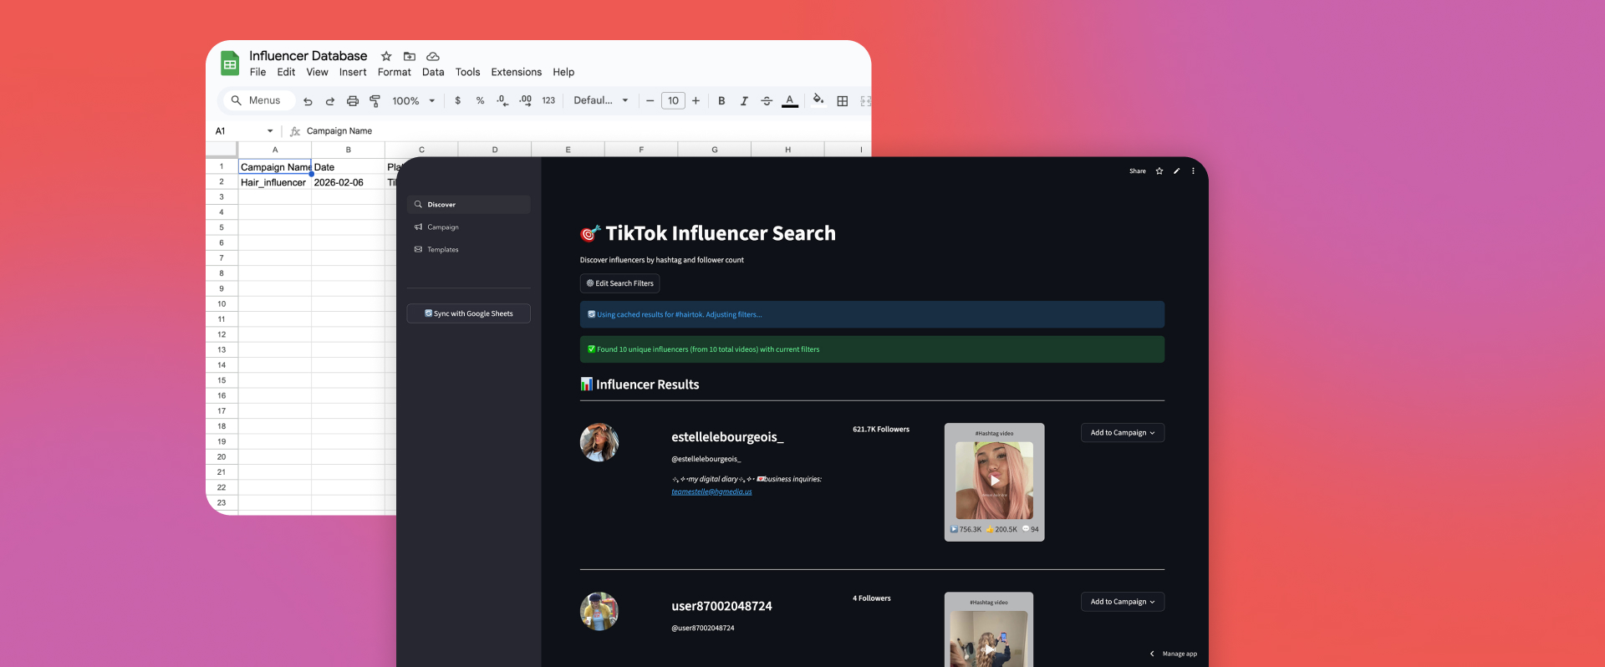Toggle bold formatting
The image size is (1605, 667).
[721, 101]
